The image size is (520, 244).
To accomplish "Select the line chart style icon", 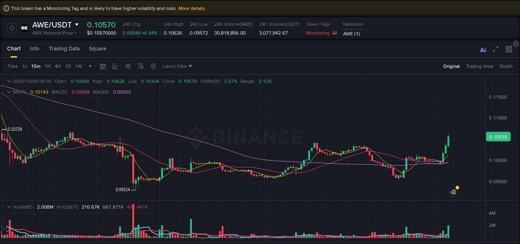I will tap(115, 66).
